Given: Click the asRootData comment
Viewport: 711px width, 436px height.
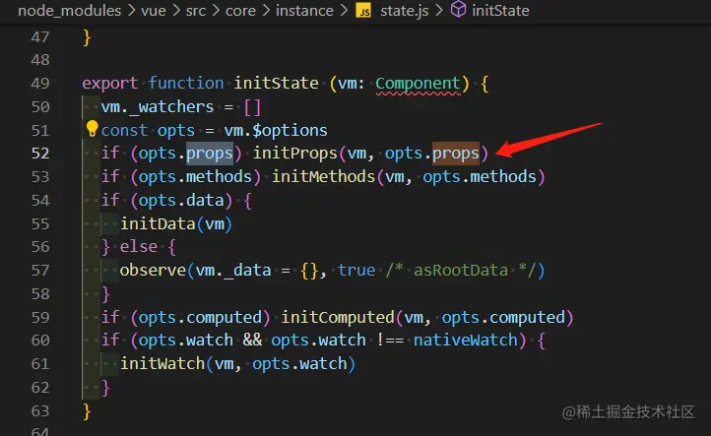Looking at the screenshot, I should point(460,271).
